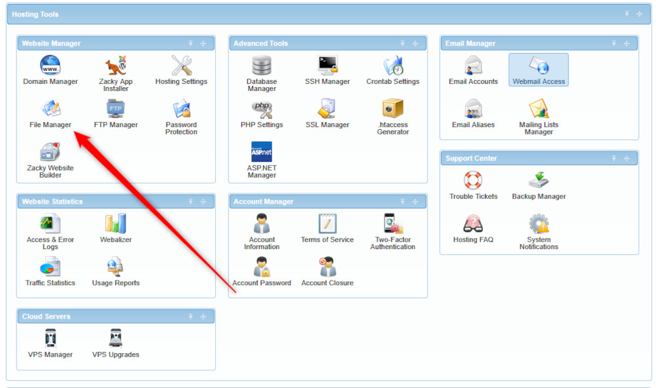Open PHP Settings
This screenshot has height=388, width=656.
tap(261, 111)
